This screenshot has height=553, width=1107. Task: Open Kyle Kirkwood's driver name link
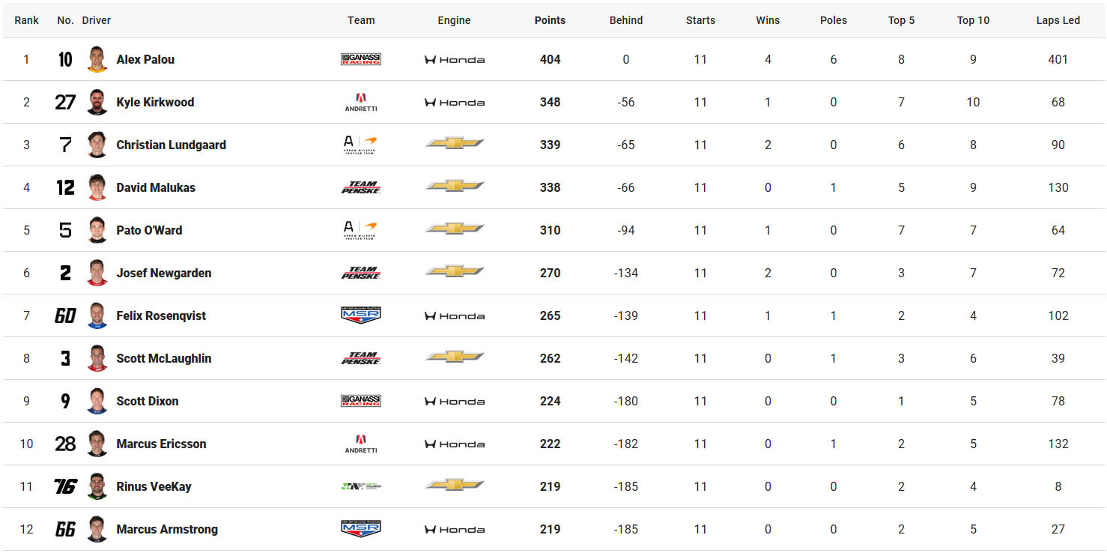[155, 102]
